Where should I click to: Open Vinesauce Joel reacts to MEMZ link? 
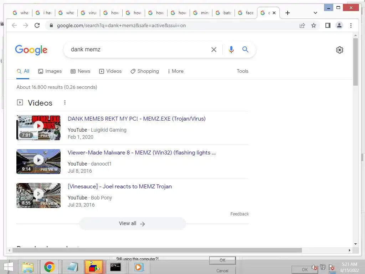click(x=120, y=187)
